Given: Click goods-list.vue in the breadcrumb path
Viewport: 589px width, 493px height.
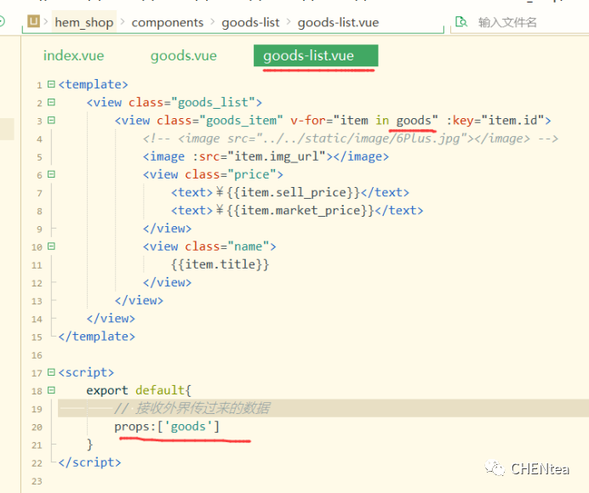Looking at the screenshot, I should point(338,22).
